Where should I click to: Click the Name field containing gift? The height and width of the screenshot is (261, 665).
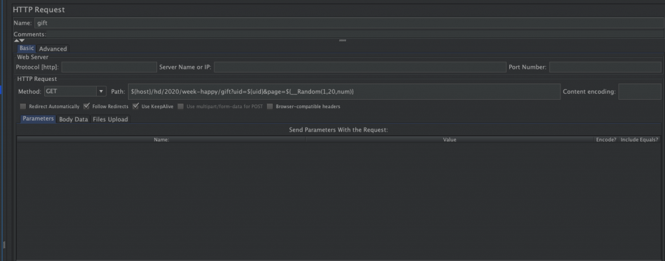point(347,23)
